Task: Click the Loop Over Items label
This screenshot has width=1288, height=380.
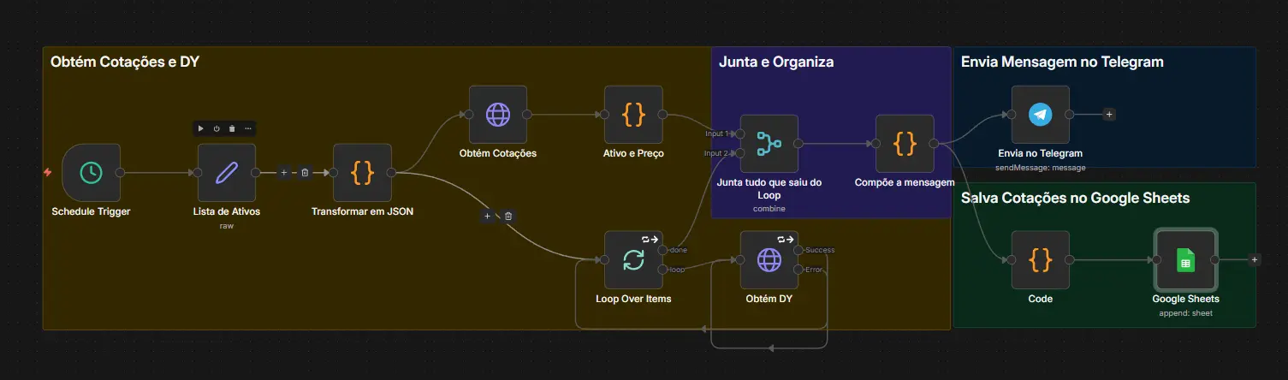Action: click(633, 299)
